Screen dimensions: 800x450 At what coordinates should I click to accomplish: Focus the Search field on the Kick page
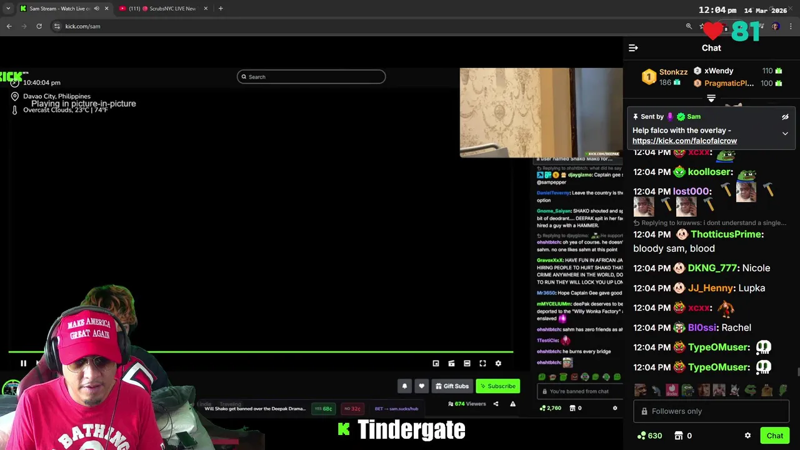point(311,77)
